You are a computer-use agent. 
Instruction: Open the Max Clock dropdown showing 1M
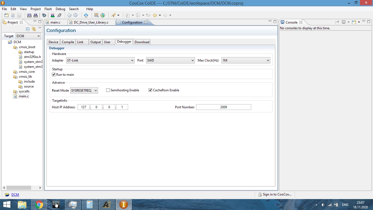pos(246,60)
